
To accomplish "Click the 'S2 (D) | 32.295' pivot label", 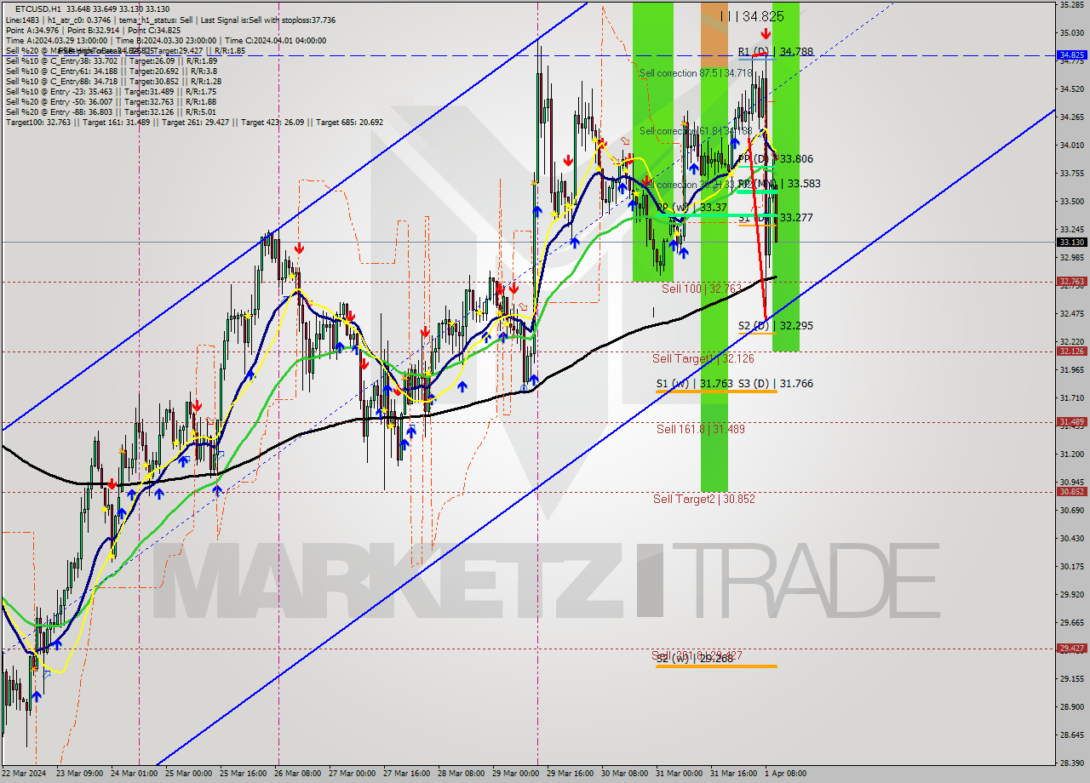I will pos(775,326).
